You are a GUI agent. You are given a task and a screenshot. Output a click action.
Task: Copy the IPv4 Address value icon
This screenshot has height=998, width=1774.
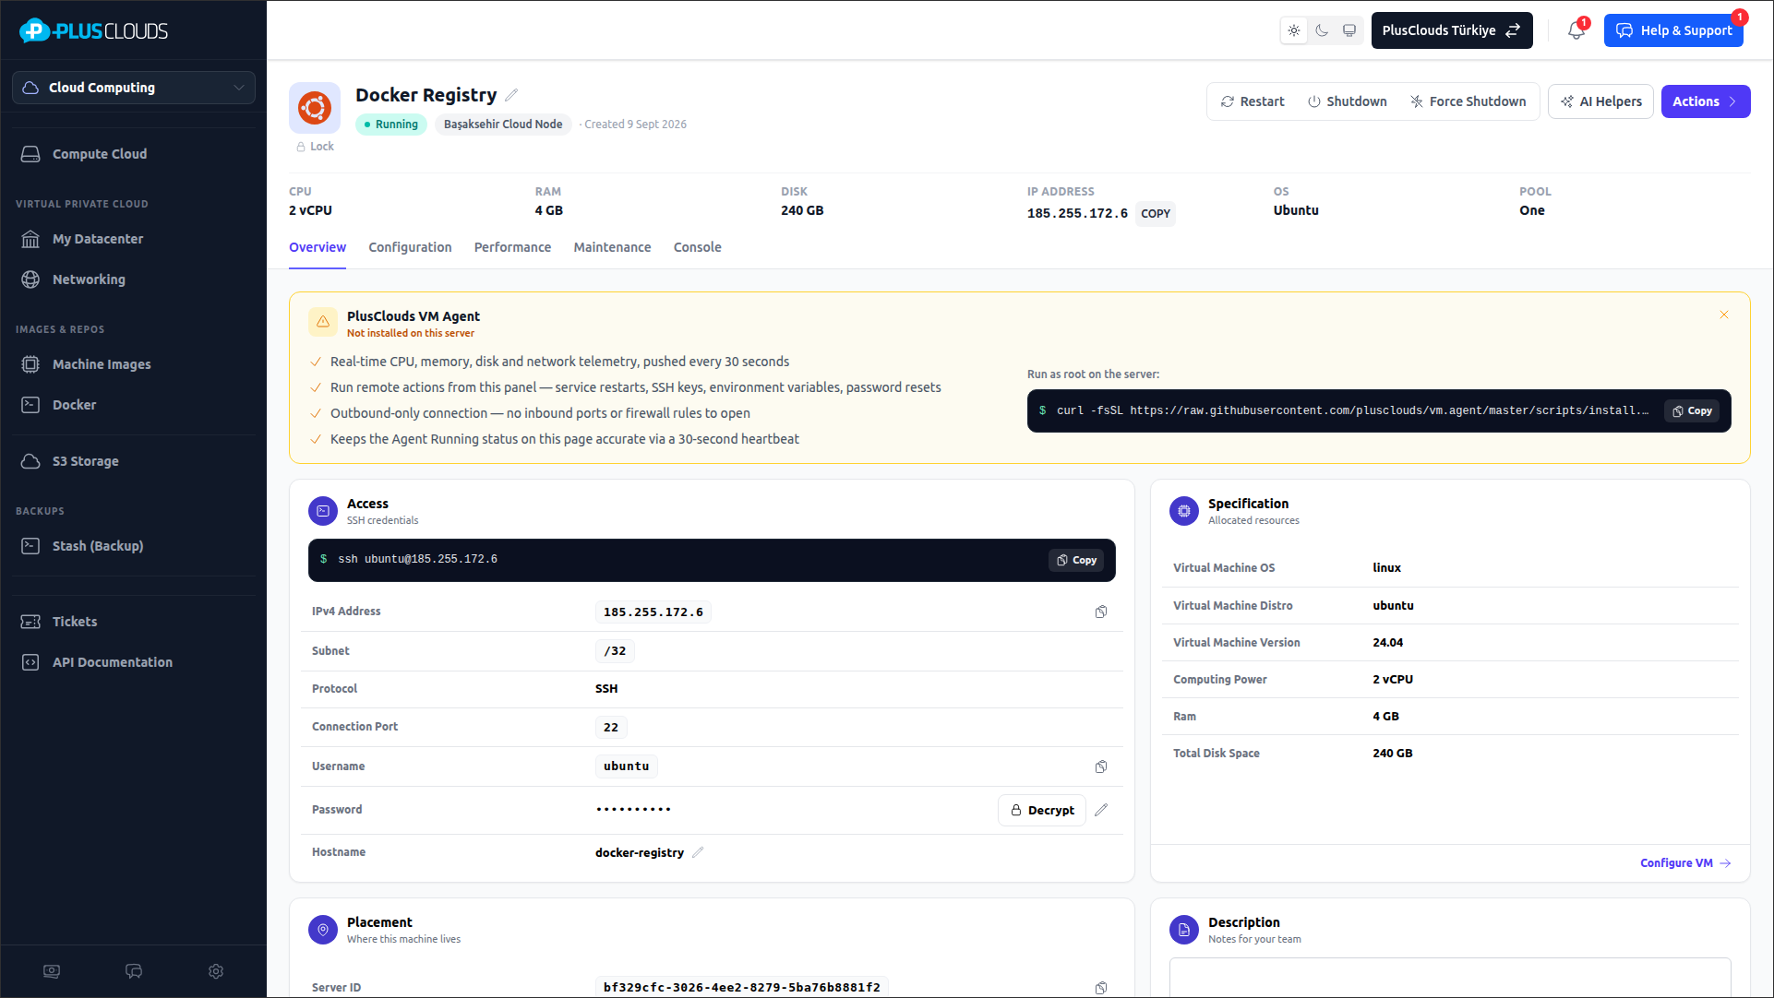pyautogui.click(x=1101, y=612)
